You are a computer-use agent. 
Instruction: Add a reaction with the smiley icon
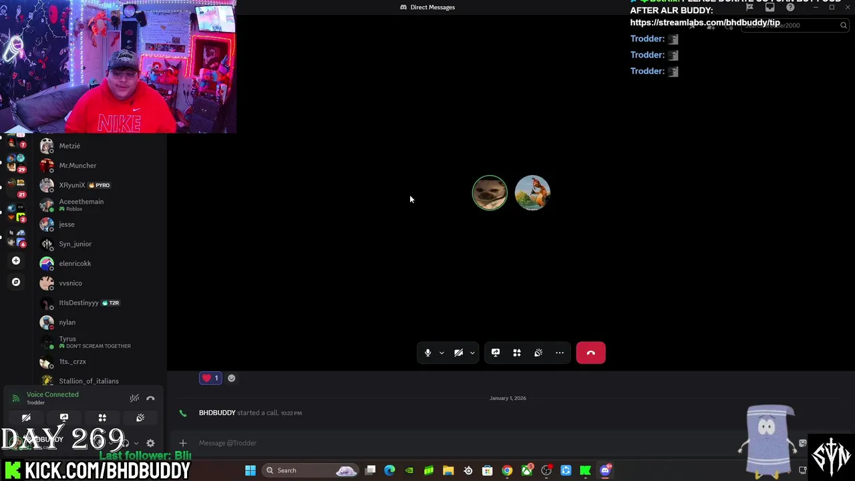[x=231, y=378]
